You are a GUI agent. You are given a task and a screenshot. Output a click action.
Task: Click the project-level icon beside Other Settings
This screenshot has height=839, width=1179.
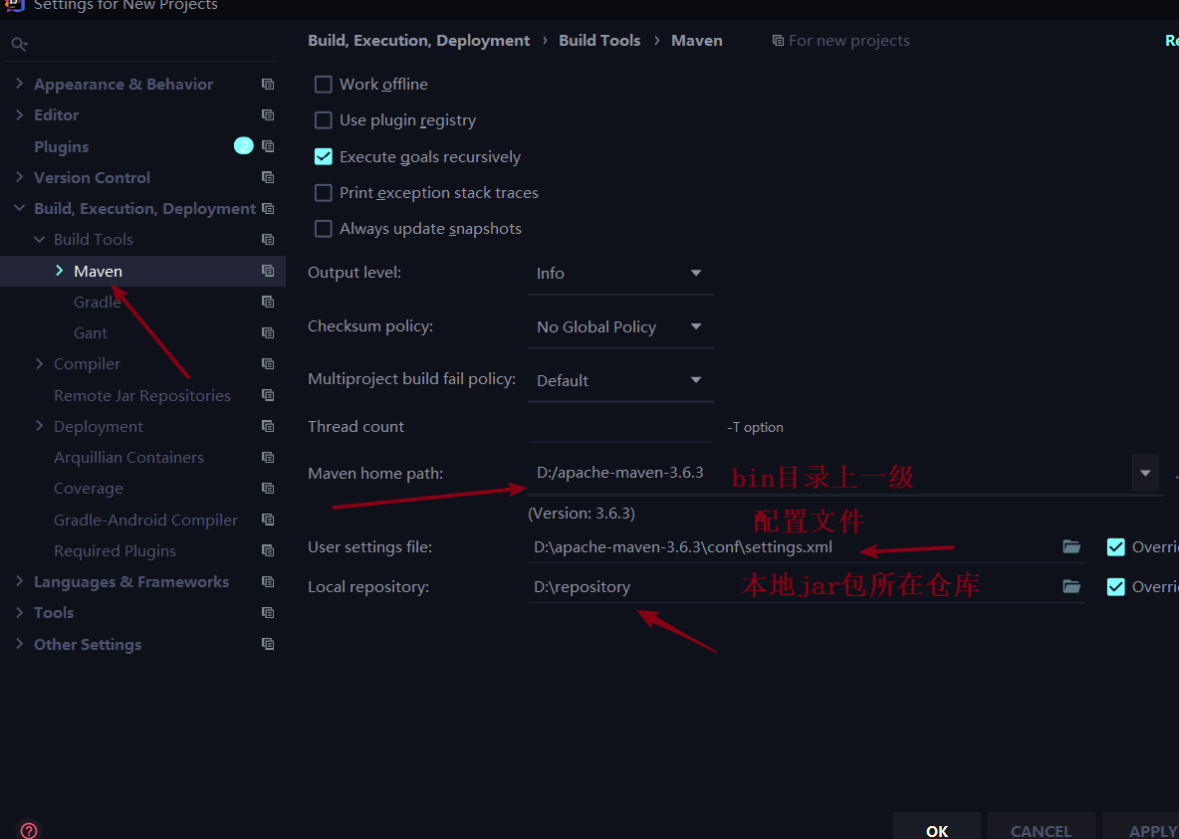click(x=268, y=644)
